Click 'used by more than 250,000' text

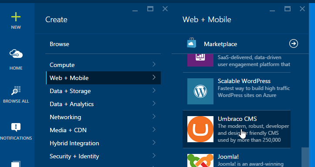click(249, 140)
